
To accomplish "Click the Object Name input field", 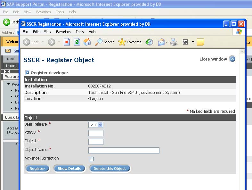I will (124, 150).
